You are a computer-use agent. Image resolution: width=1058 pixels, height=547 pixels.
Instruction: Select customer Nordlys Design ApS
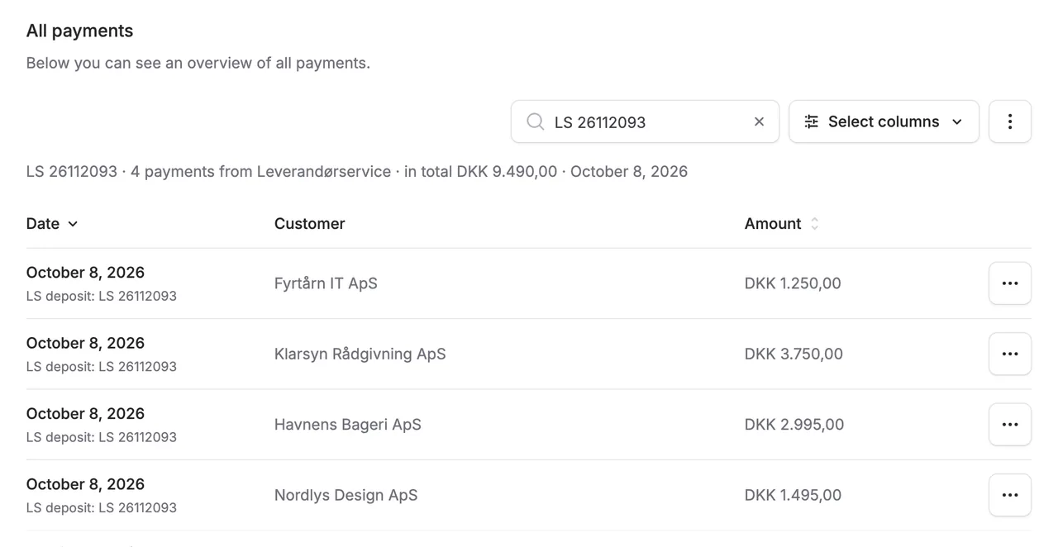pyautogui.click(x=346, y=495)
